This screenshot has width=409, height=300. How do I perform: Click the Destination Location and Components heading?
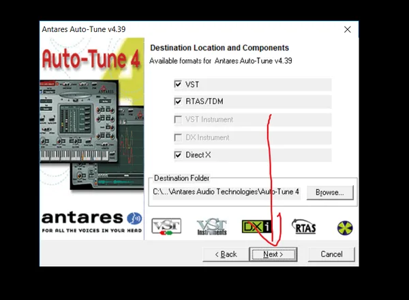pyautogui.click(x=219, y=48)
